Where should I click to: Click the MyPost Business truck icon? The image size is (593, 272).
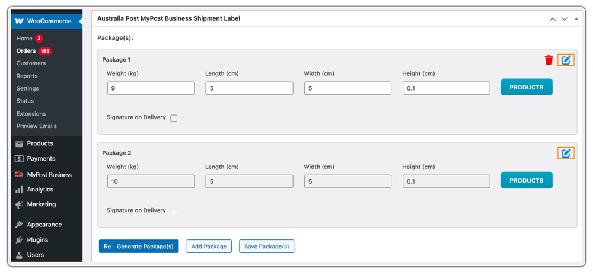[20, 175]
